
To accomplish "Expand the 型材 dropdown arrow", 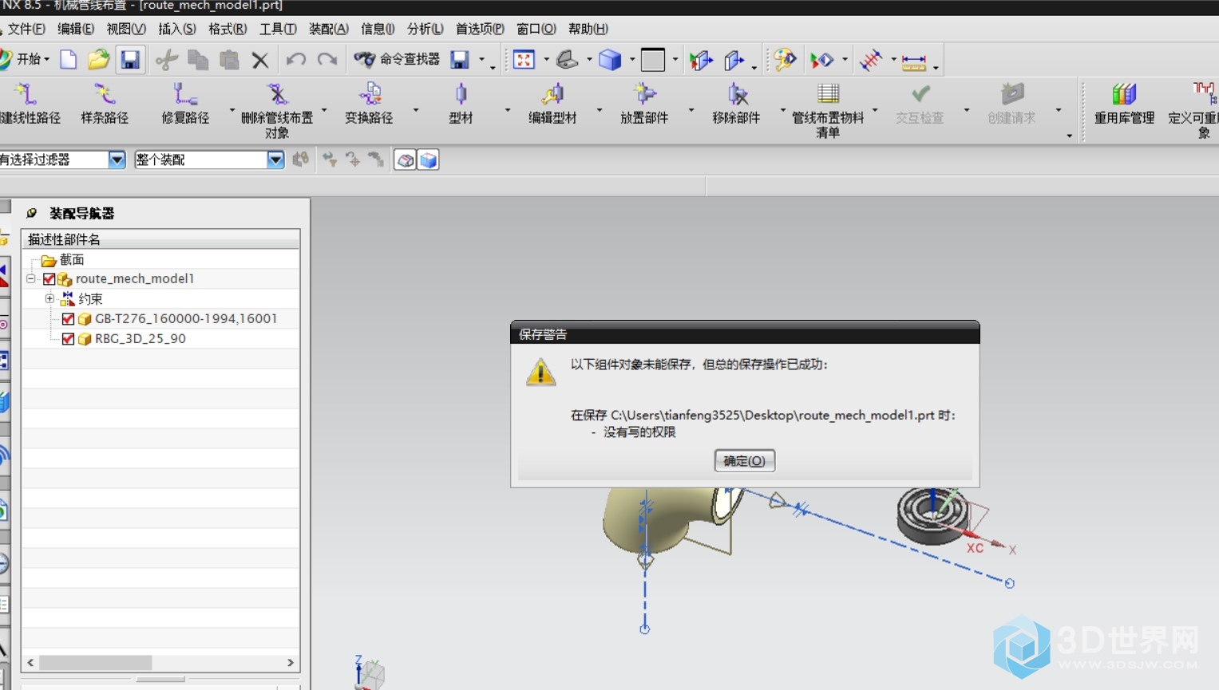I will click(x=508, y=110).
